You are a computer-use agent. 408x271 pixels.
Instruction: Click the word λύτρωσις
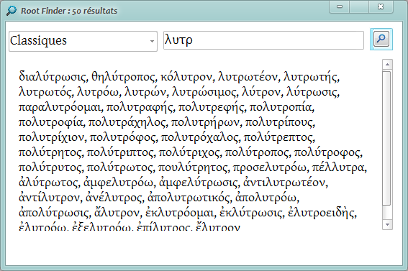tap(312, 92)
